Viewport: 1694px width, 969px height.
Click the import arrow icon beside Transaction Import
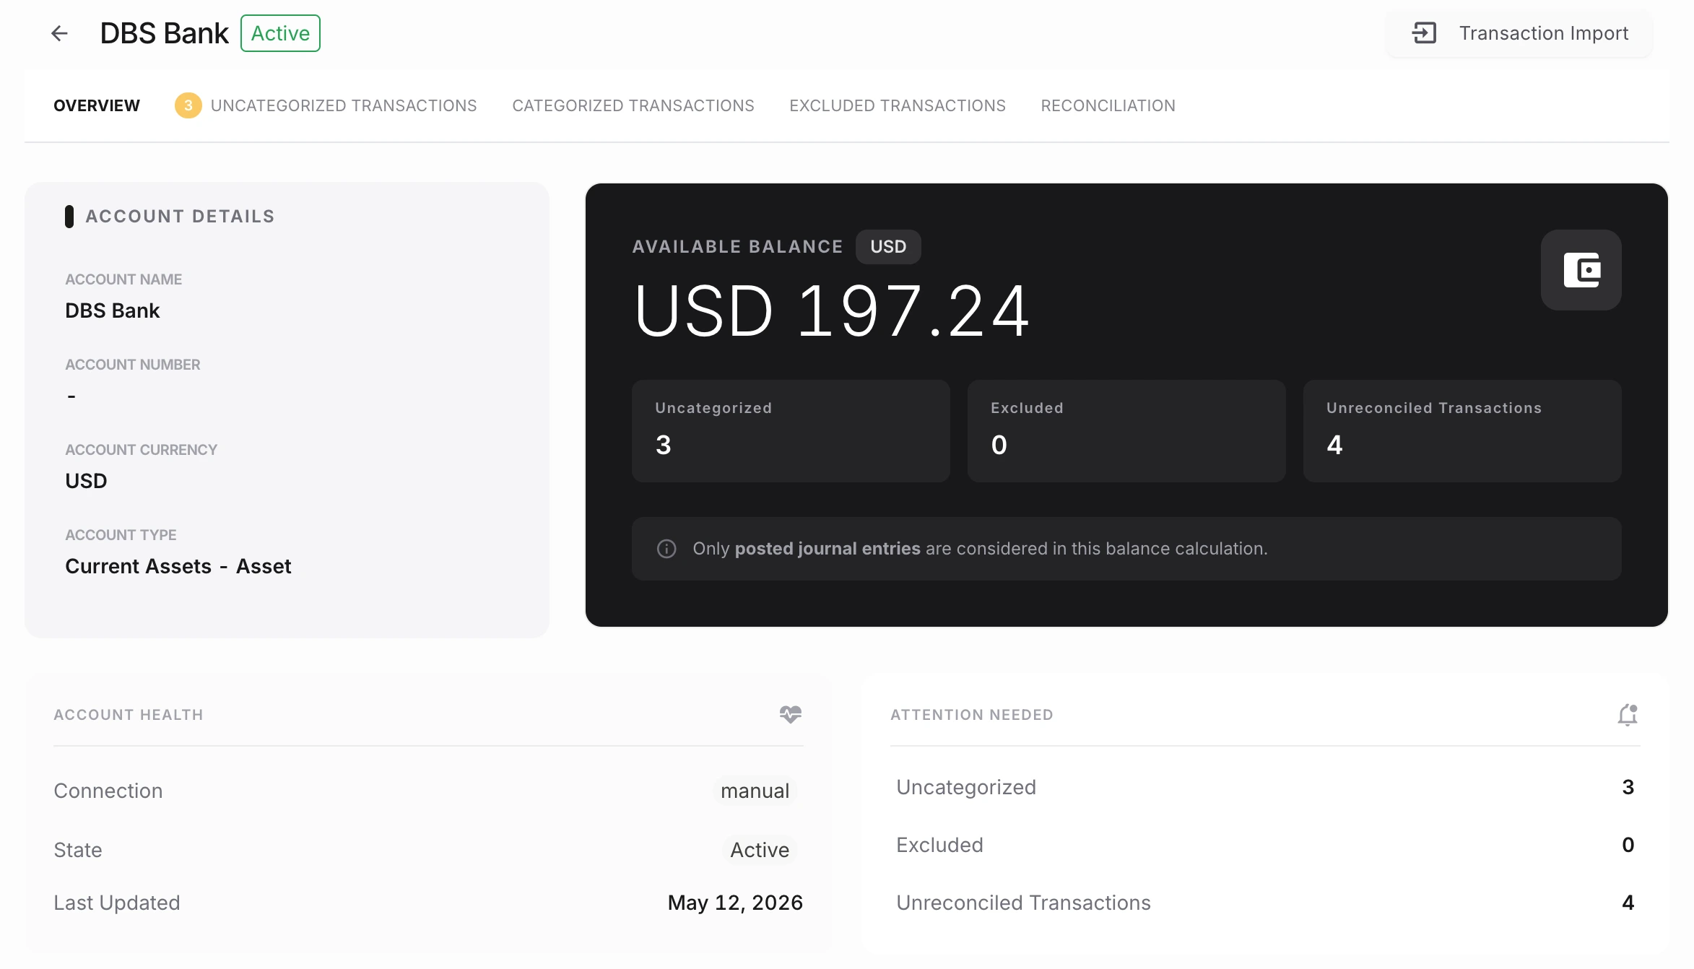(x=1425, y=33)
